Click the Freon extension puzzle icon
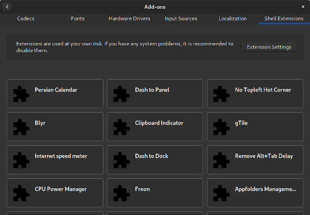310x215 pixels. coord(121,193)
